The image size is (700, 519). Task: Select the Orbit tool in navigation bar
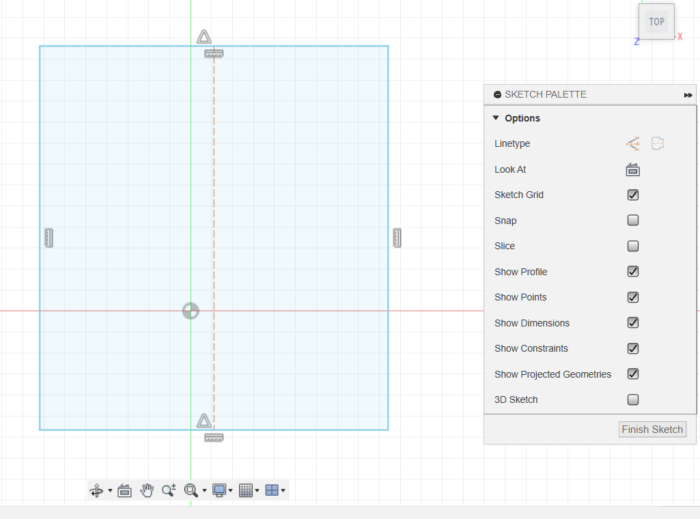96,490
